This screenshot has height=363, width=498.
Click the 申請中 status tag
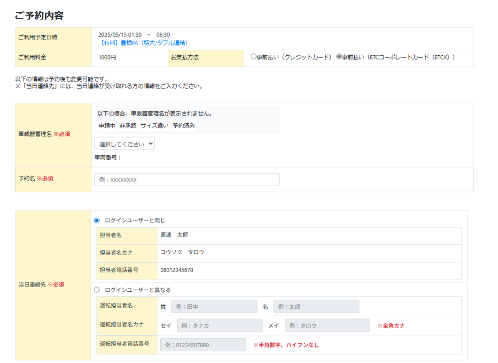pyautogui.click(x=107, y=126)
